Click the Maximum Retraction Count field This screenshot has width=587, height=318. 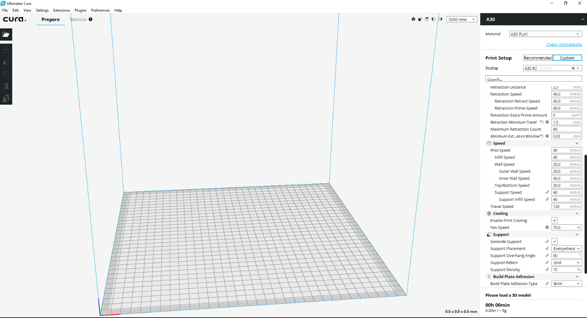[x=567, y=129]
